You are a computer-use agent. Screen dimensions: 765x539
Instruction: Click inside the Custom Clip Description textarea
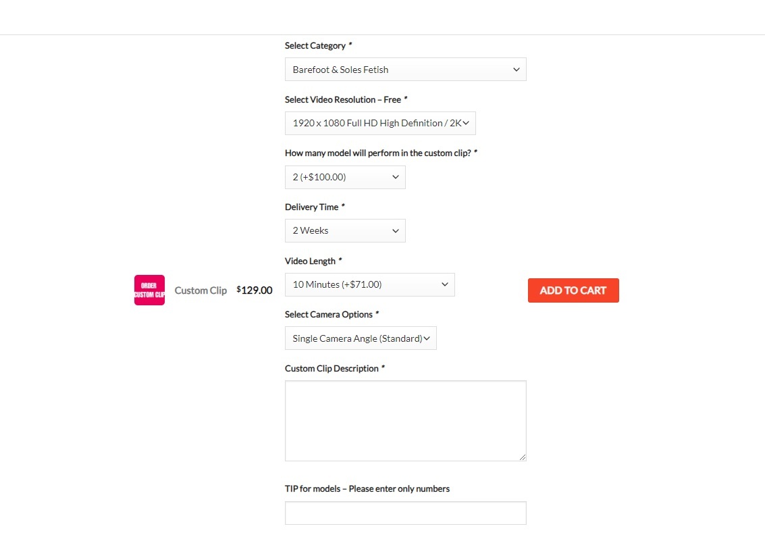point(405,421)
